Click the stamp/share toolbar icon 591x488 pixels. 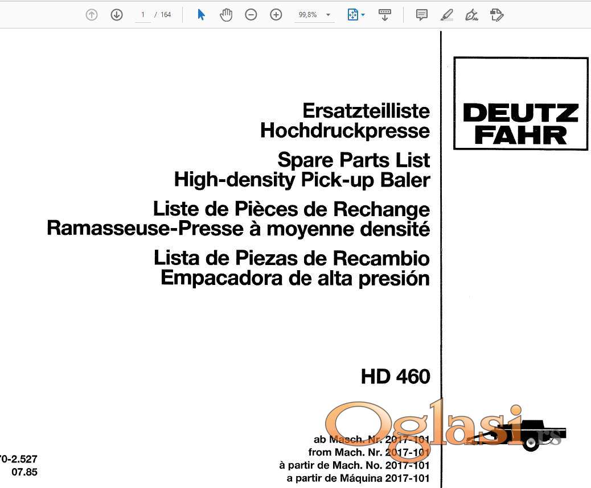click(497, 15)
